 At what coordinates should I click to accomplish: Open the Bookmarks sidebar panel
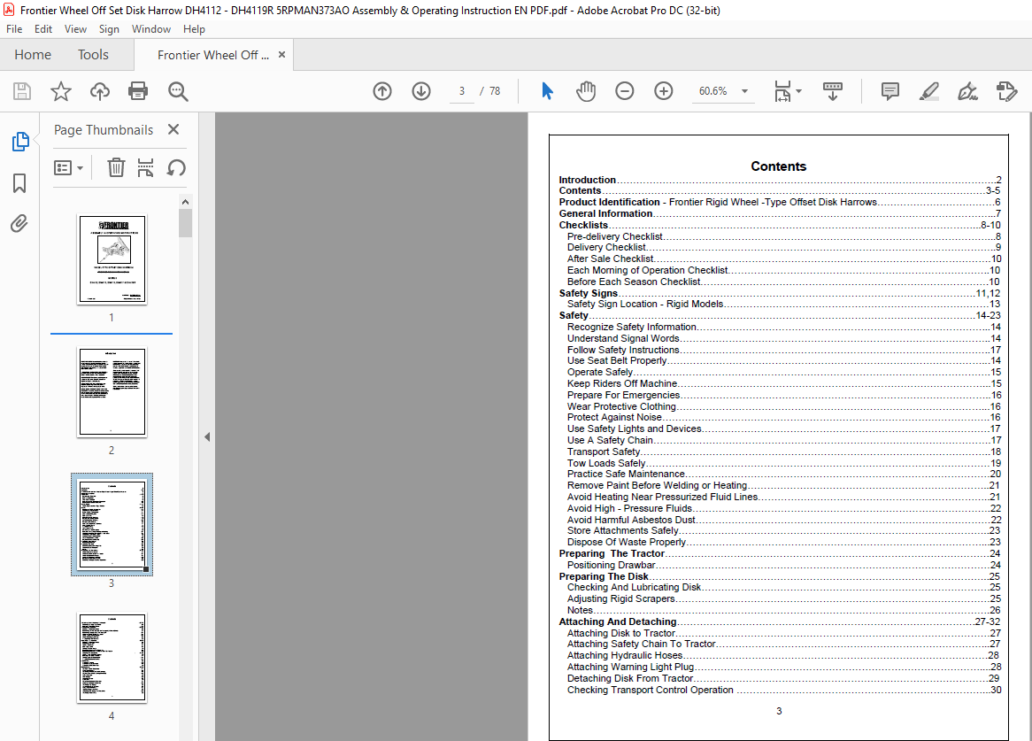[x=19, y=183]
